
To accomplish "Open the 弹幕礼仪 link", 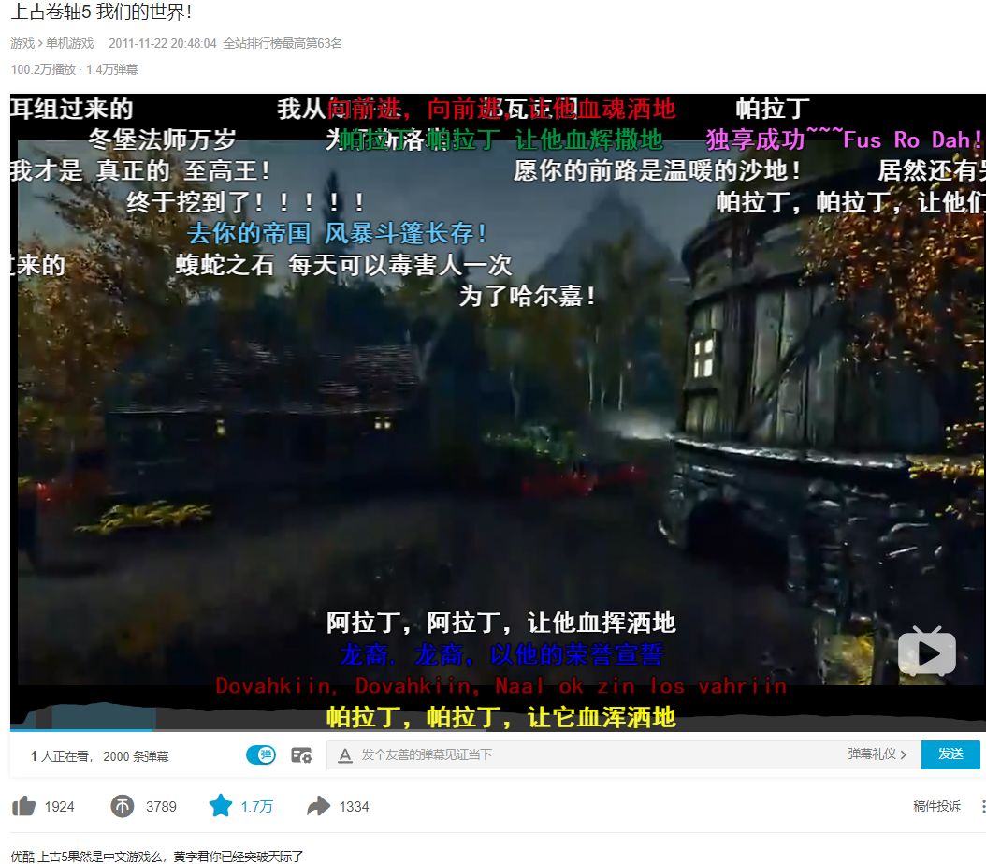I will 877,754.
